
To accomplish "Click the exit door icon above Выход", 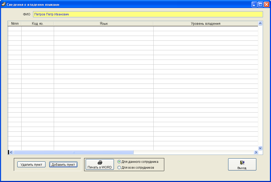I will tap(242, 163).
